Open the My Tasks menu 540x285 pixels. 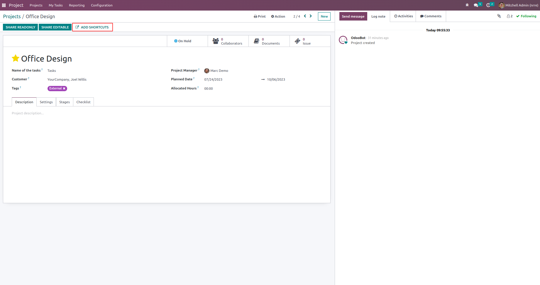[x=56, y=5]
